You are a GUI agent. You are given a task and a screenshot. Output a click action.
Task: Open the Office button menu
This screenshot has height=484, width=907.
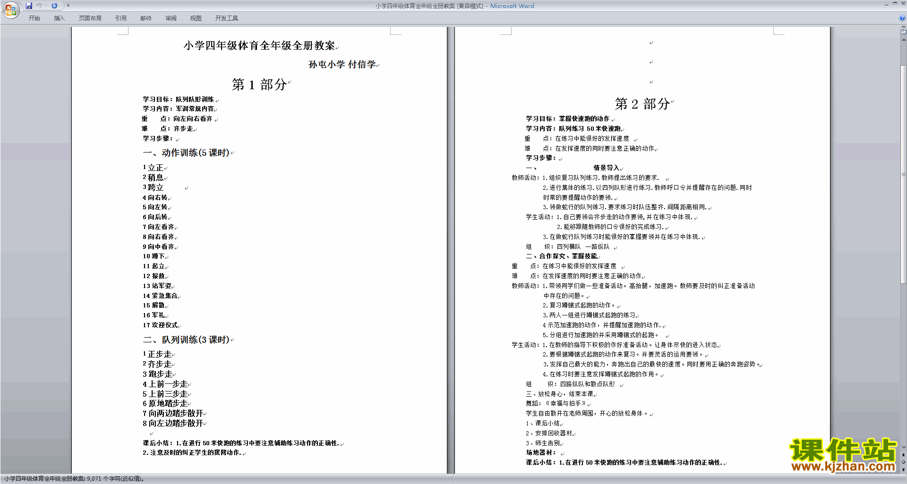10,9
